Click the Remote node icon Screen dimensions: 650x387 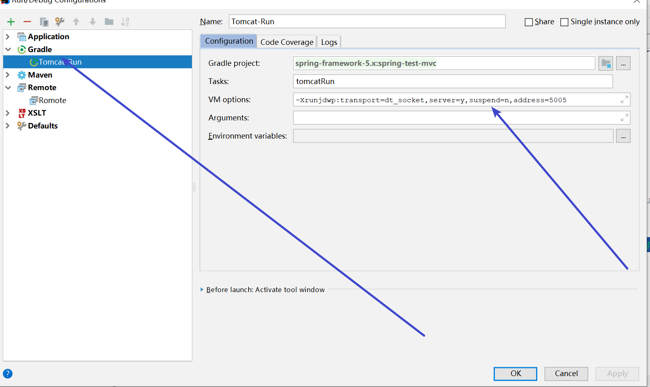tap(22, 88)
